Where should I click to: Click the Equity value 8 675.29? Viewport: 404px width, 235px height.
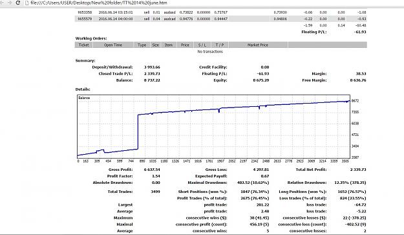[x=261, y=80]
